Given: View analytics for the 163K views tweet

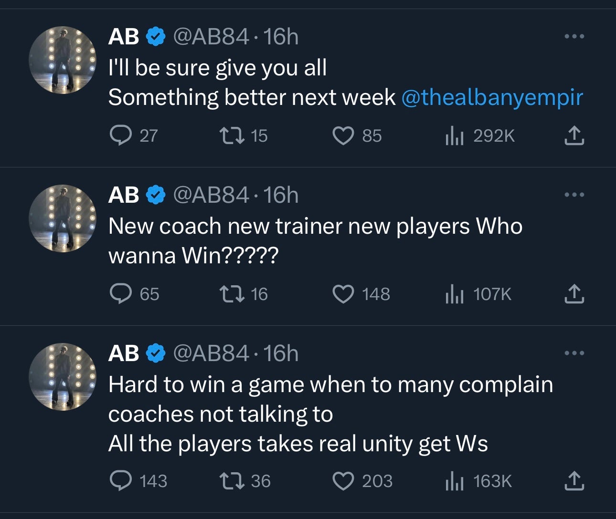Looking at the screenshot, I should click(x=454, y=481).
